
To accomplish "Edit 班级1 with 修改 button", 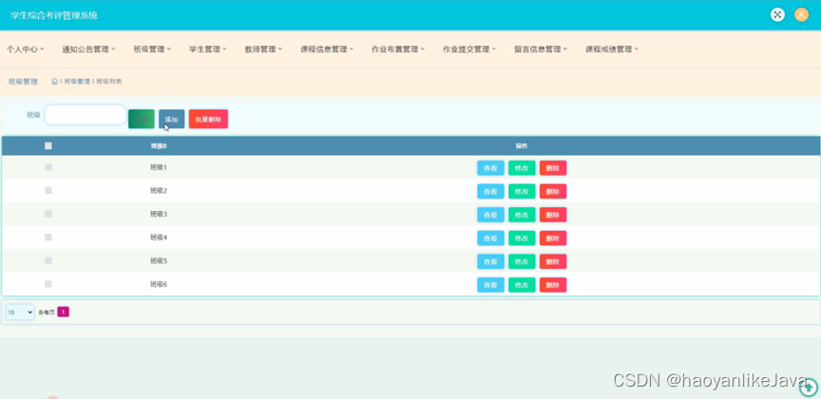I will click(x=522, y=168).
